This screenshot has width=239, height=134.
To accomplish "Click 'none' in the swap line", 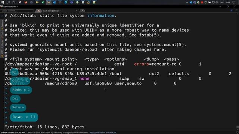I will [x=84, y=79].
